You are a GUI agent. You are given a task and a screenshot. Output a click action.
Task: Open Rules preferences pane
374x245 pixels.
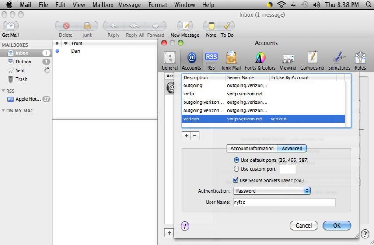click(x=360, y=61)
